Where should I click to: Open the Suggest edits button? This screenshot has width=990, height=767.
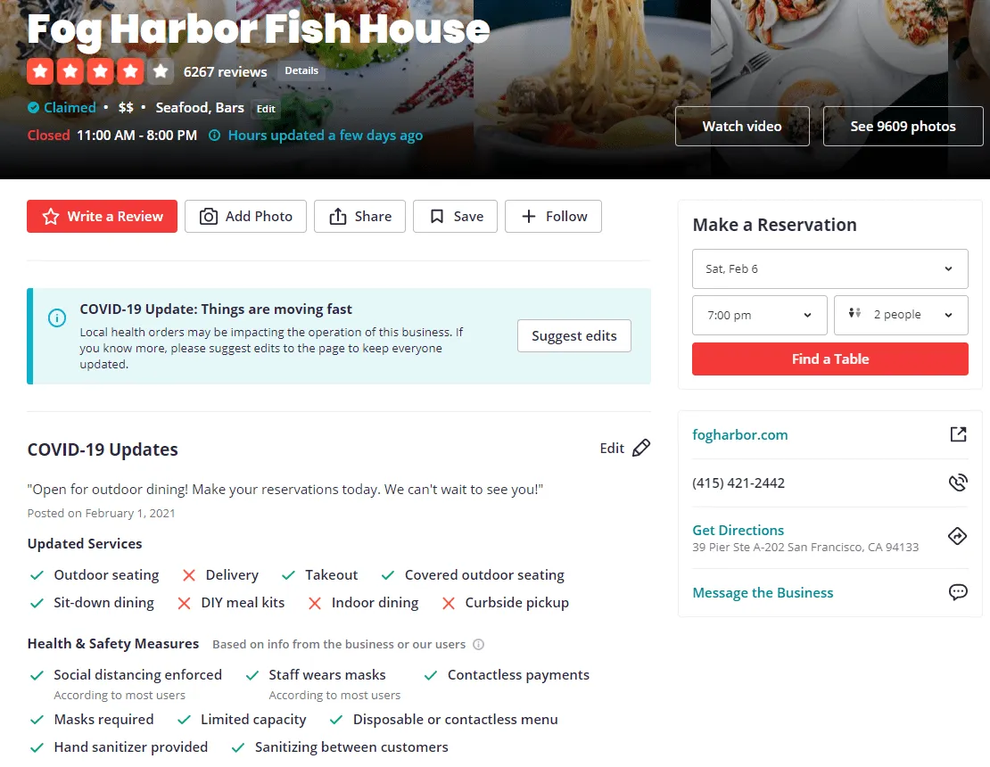pyautogui.click(x=573, y=336)
